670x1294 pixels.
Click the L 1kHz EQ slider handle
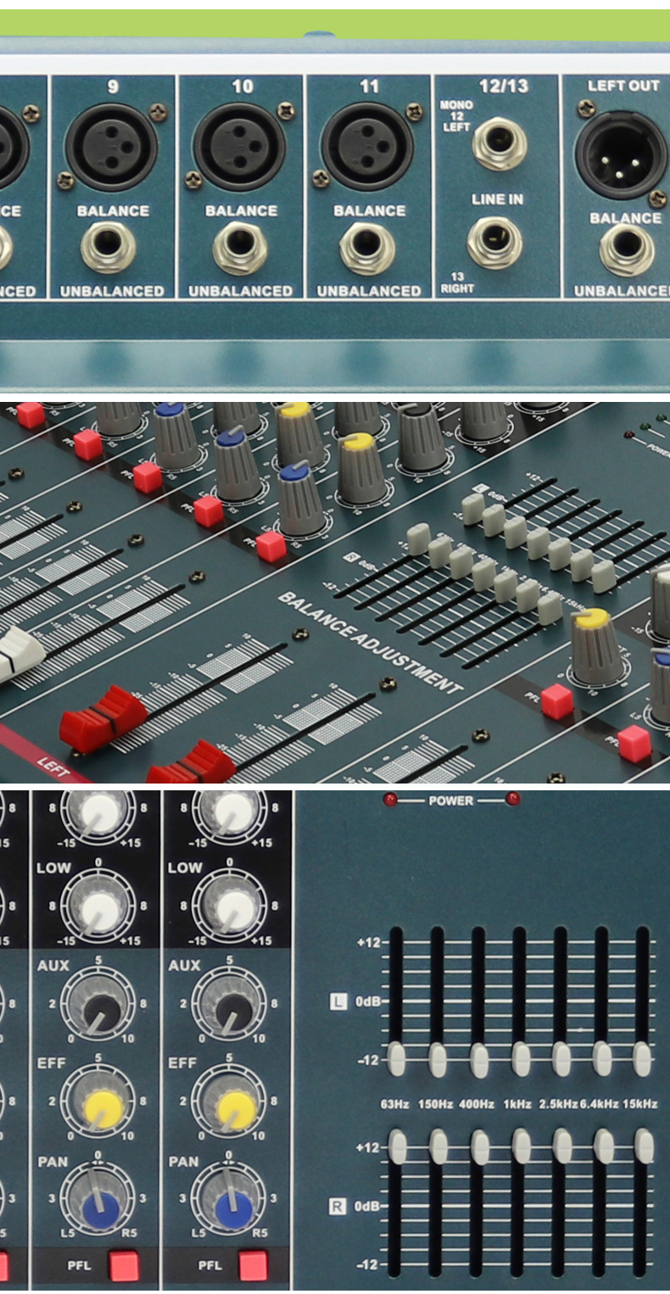tap(521, 1060)
